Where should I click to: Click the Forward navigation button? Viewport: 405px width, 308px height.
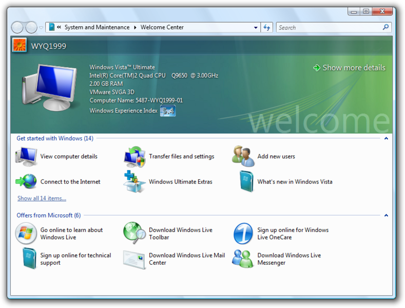click(x=31, y=27)
